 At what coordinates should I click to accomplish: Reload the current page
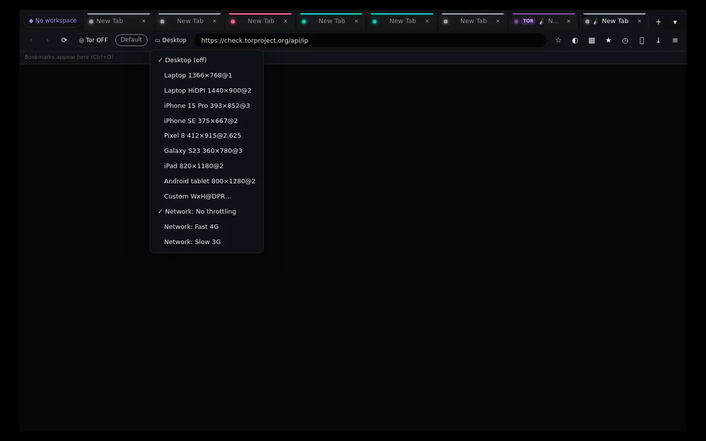(64, 40)
